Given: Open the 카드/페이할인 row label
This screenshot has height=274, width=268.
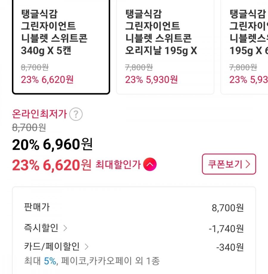Looking at the screenshot, I should tap(52, 247).
